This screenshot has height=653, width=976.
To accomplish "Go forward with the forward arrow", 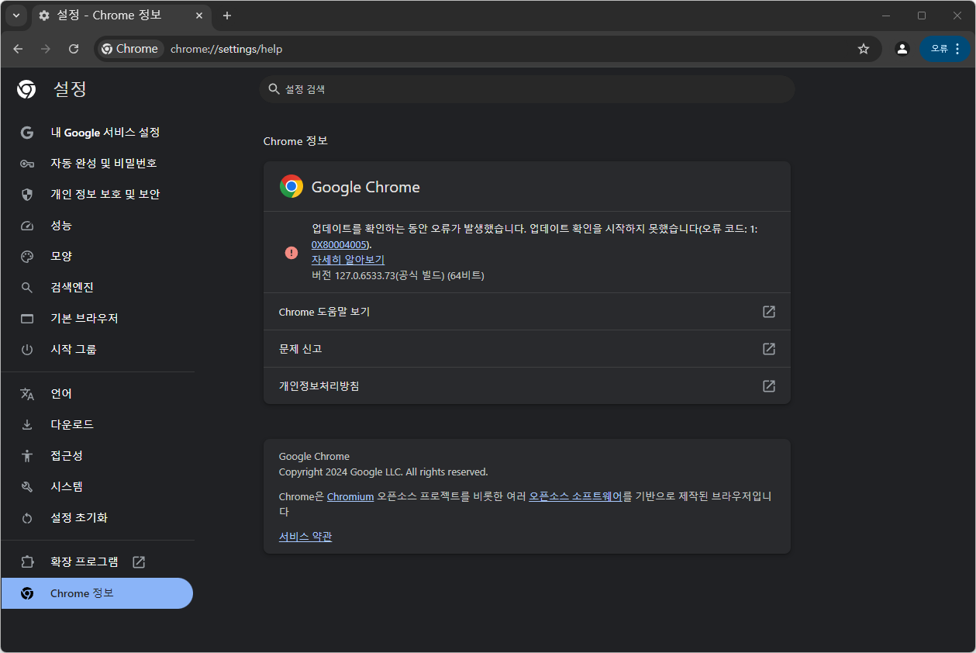I will pos(46,49).
